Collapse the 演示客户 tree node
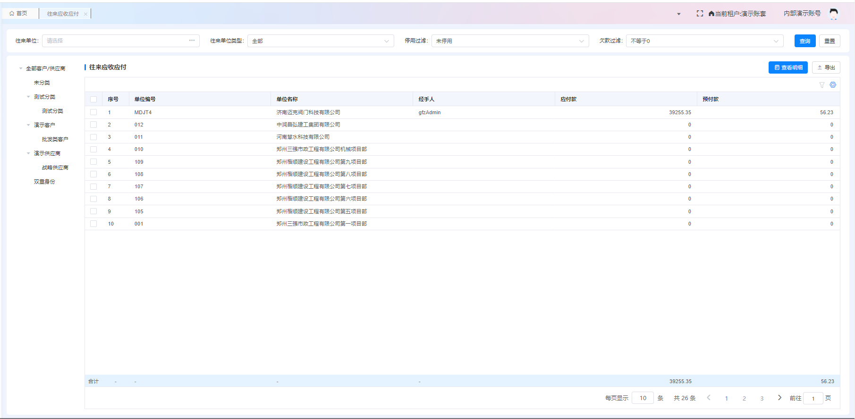Image resolution: width=855 pixels, height=419 pixels. click(28, 125)
